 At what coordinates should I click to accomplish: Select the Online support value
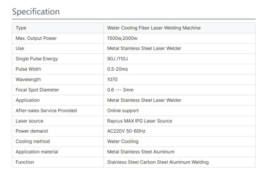pyautogui.click(x=122, y=110)
